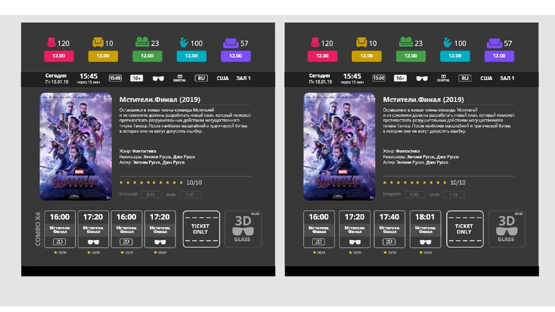The height and width of the screenshot is (312, 555).
Task: Pick the 17:20 showtime card in right panel
Action: click(354, 229)
